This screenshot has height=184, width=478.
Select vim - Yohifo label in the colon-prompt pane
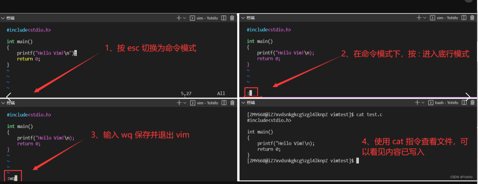pyautogui.click(x=448, y=18)
